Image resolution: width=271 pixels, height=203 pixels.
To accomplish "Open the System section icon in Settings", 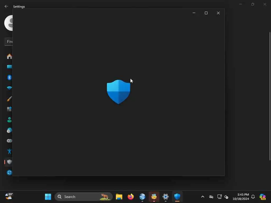I will pos(10,67).
